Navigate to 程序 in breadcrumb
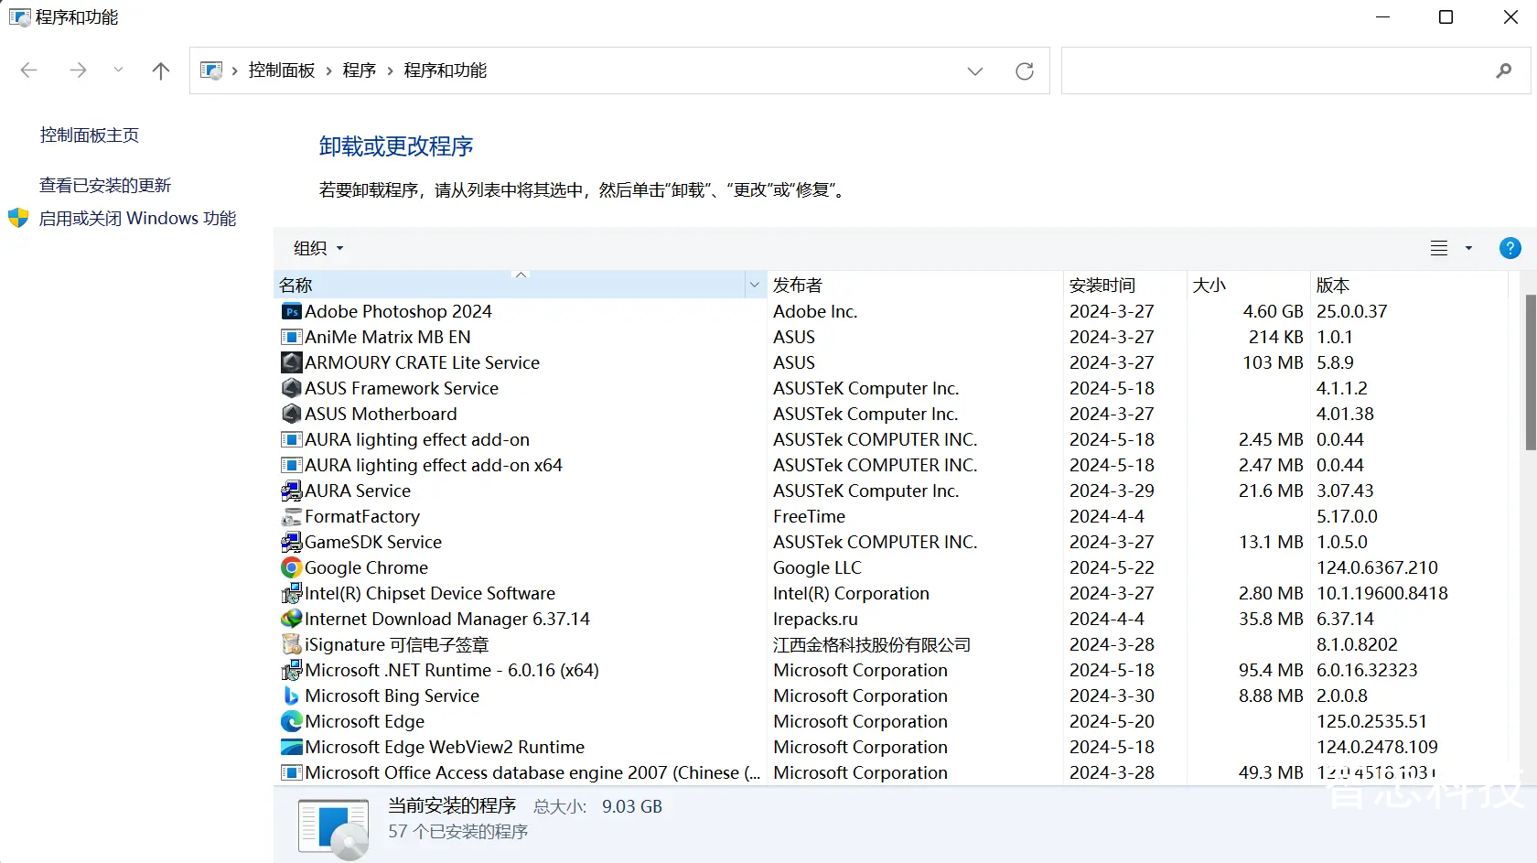 pyautogui.click(x=360, y=70)
